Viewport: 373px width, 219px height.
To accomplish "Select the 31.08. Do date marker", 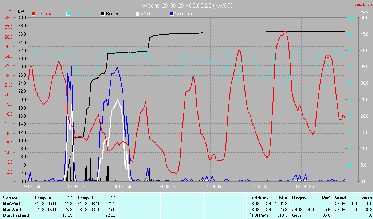I will point(168,187).
